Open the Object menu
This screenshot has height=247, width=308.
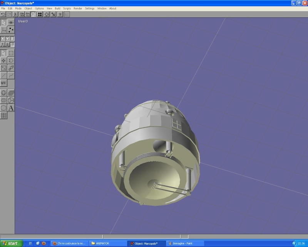pos(28,8)
